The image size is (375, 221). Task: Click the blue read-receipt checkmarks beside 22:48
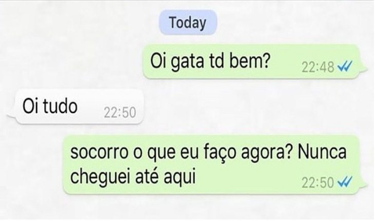pyautogui.click(x=345, y=66)
